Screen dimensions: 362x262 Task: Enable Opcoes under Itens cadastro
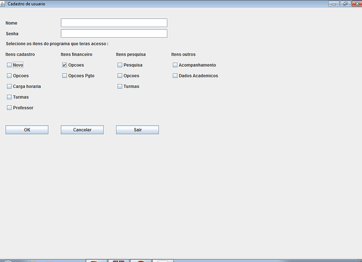pos(9,75)
